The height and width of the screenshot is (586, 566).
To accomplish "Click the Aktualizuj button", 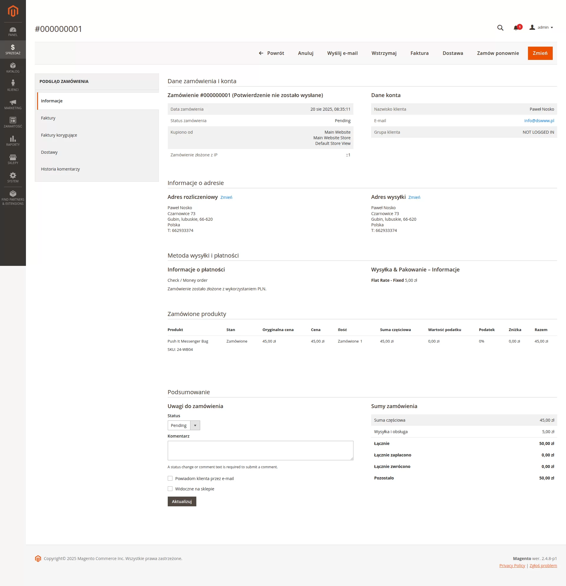I will click(x=182, y=501).
